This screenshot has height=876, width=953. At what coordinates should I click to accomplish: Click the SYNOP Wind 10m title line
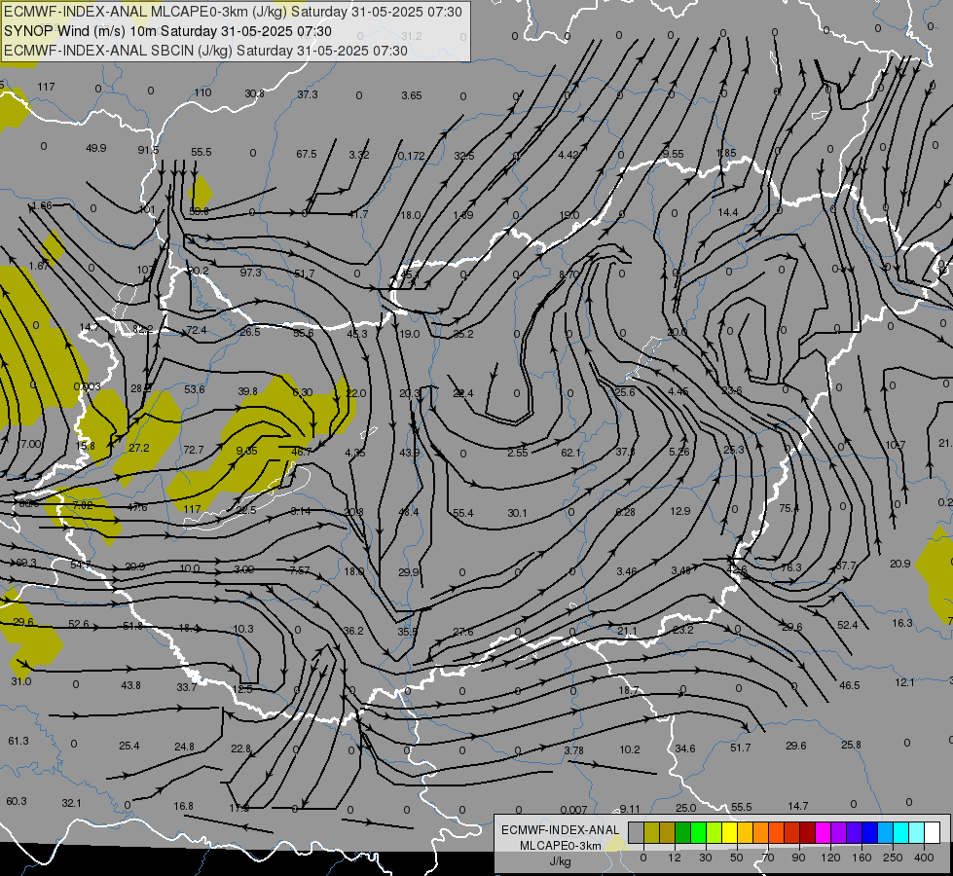(x=167, y=31)
